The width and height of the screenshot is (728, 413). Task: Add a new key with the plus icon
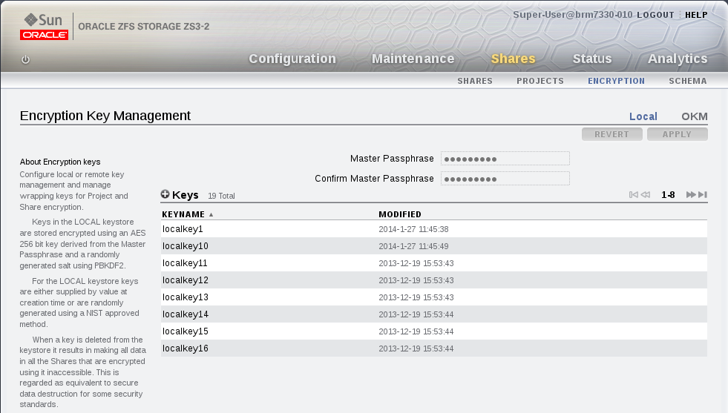tap(165, 194)
